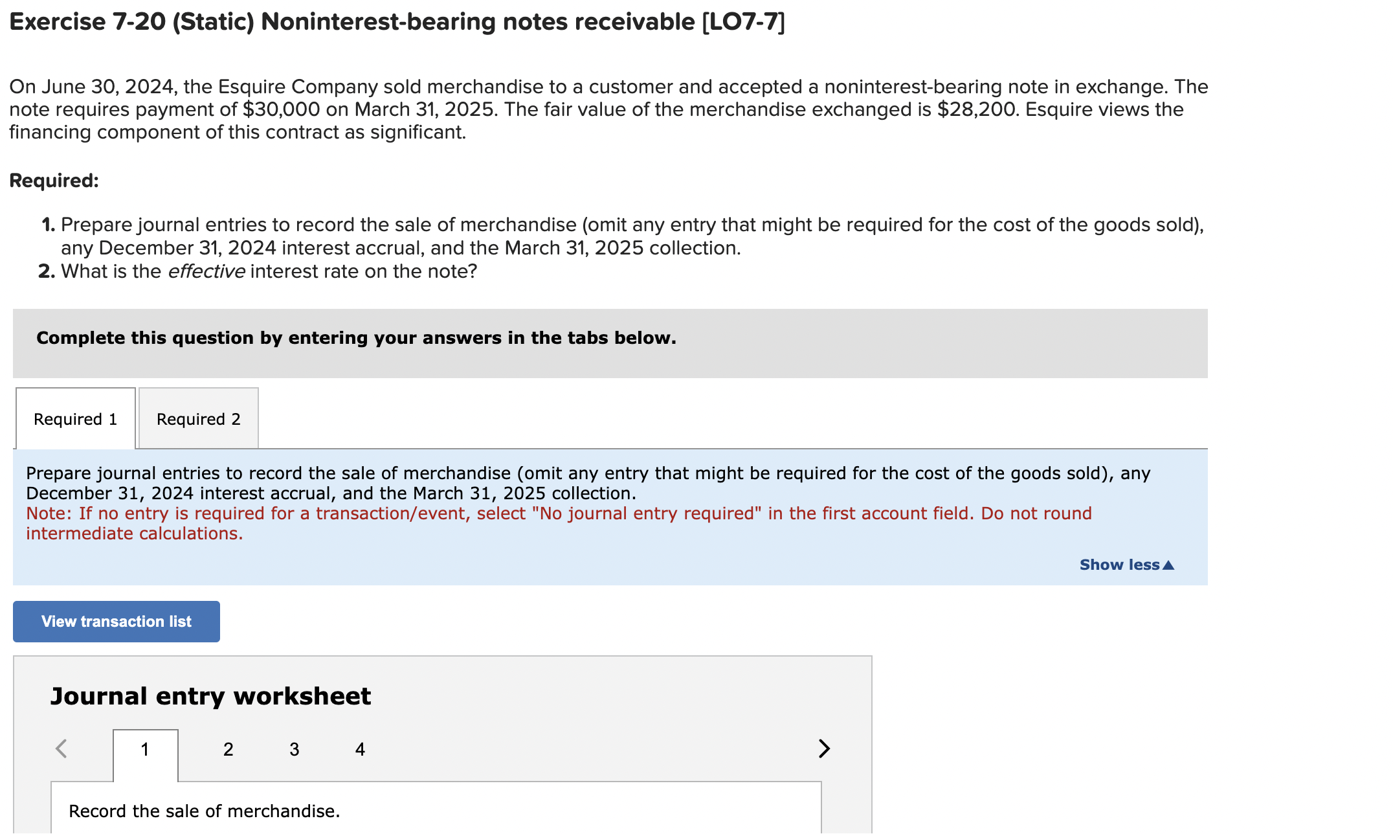Jump to journal entry page 4
This screenshot has height=834, width=1393.
point(360,749)
